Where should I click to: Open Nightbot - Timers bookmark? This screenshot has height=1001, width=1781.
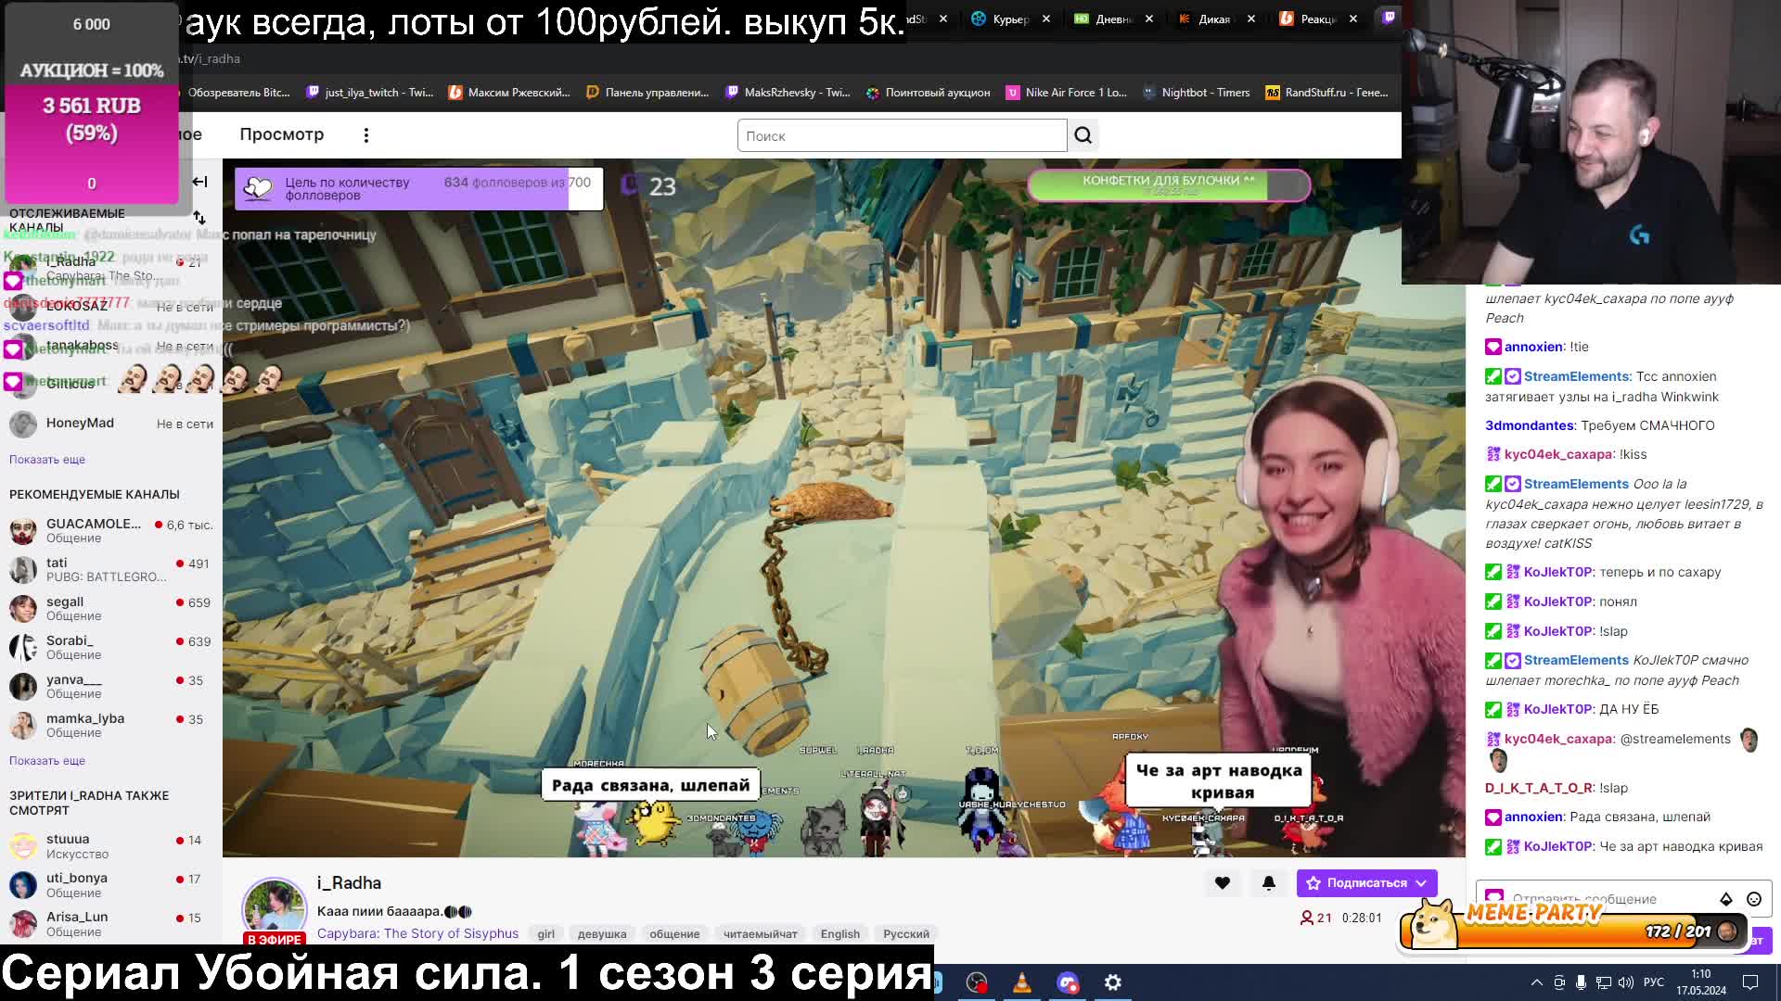pos(1197,93)
